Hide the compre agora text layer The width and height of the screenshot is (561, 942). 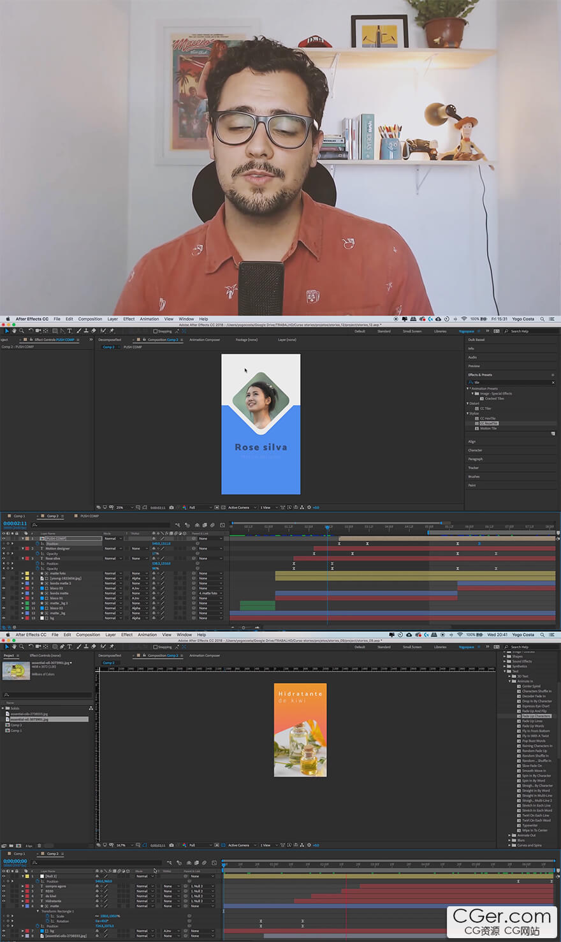click(x=3, y=886)
